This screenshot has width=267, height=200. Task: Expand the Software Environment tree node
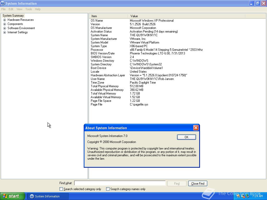5,28
